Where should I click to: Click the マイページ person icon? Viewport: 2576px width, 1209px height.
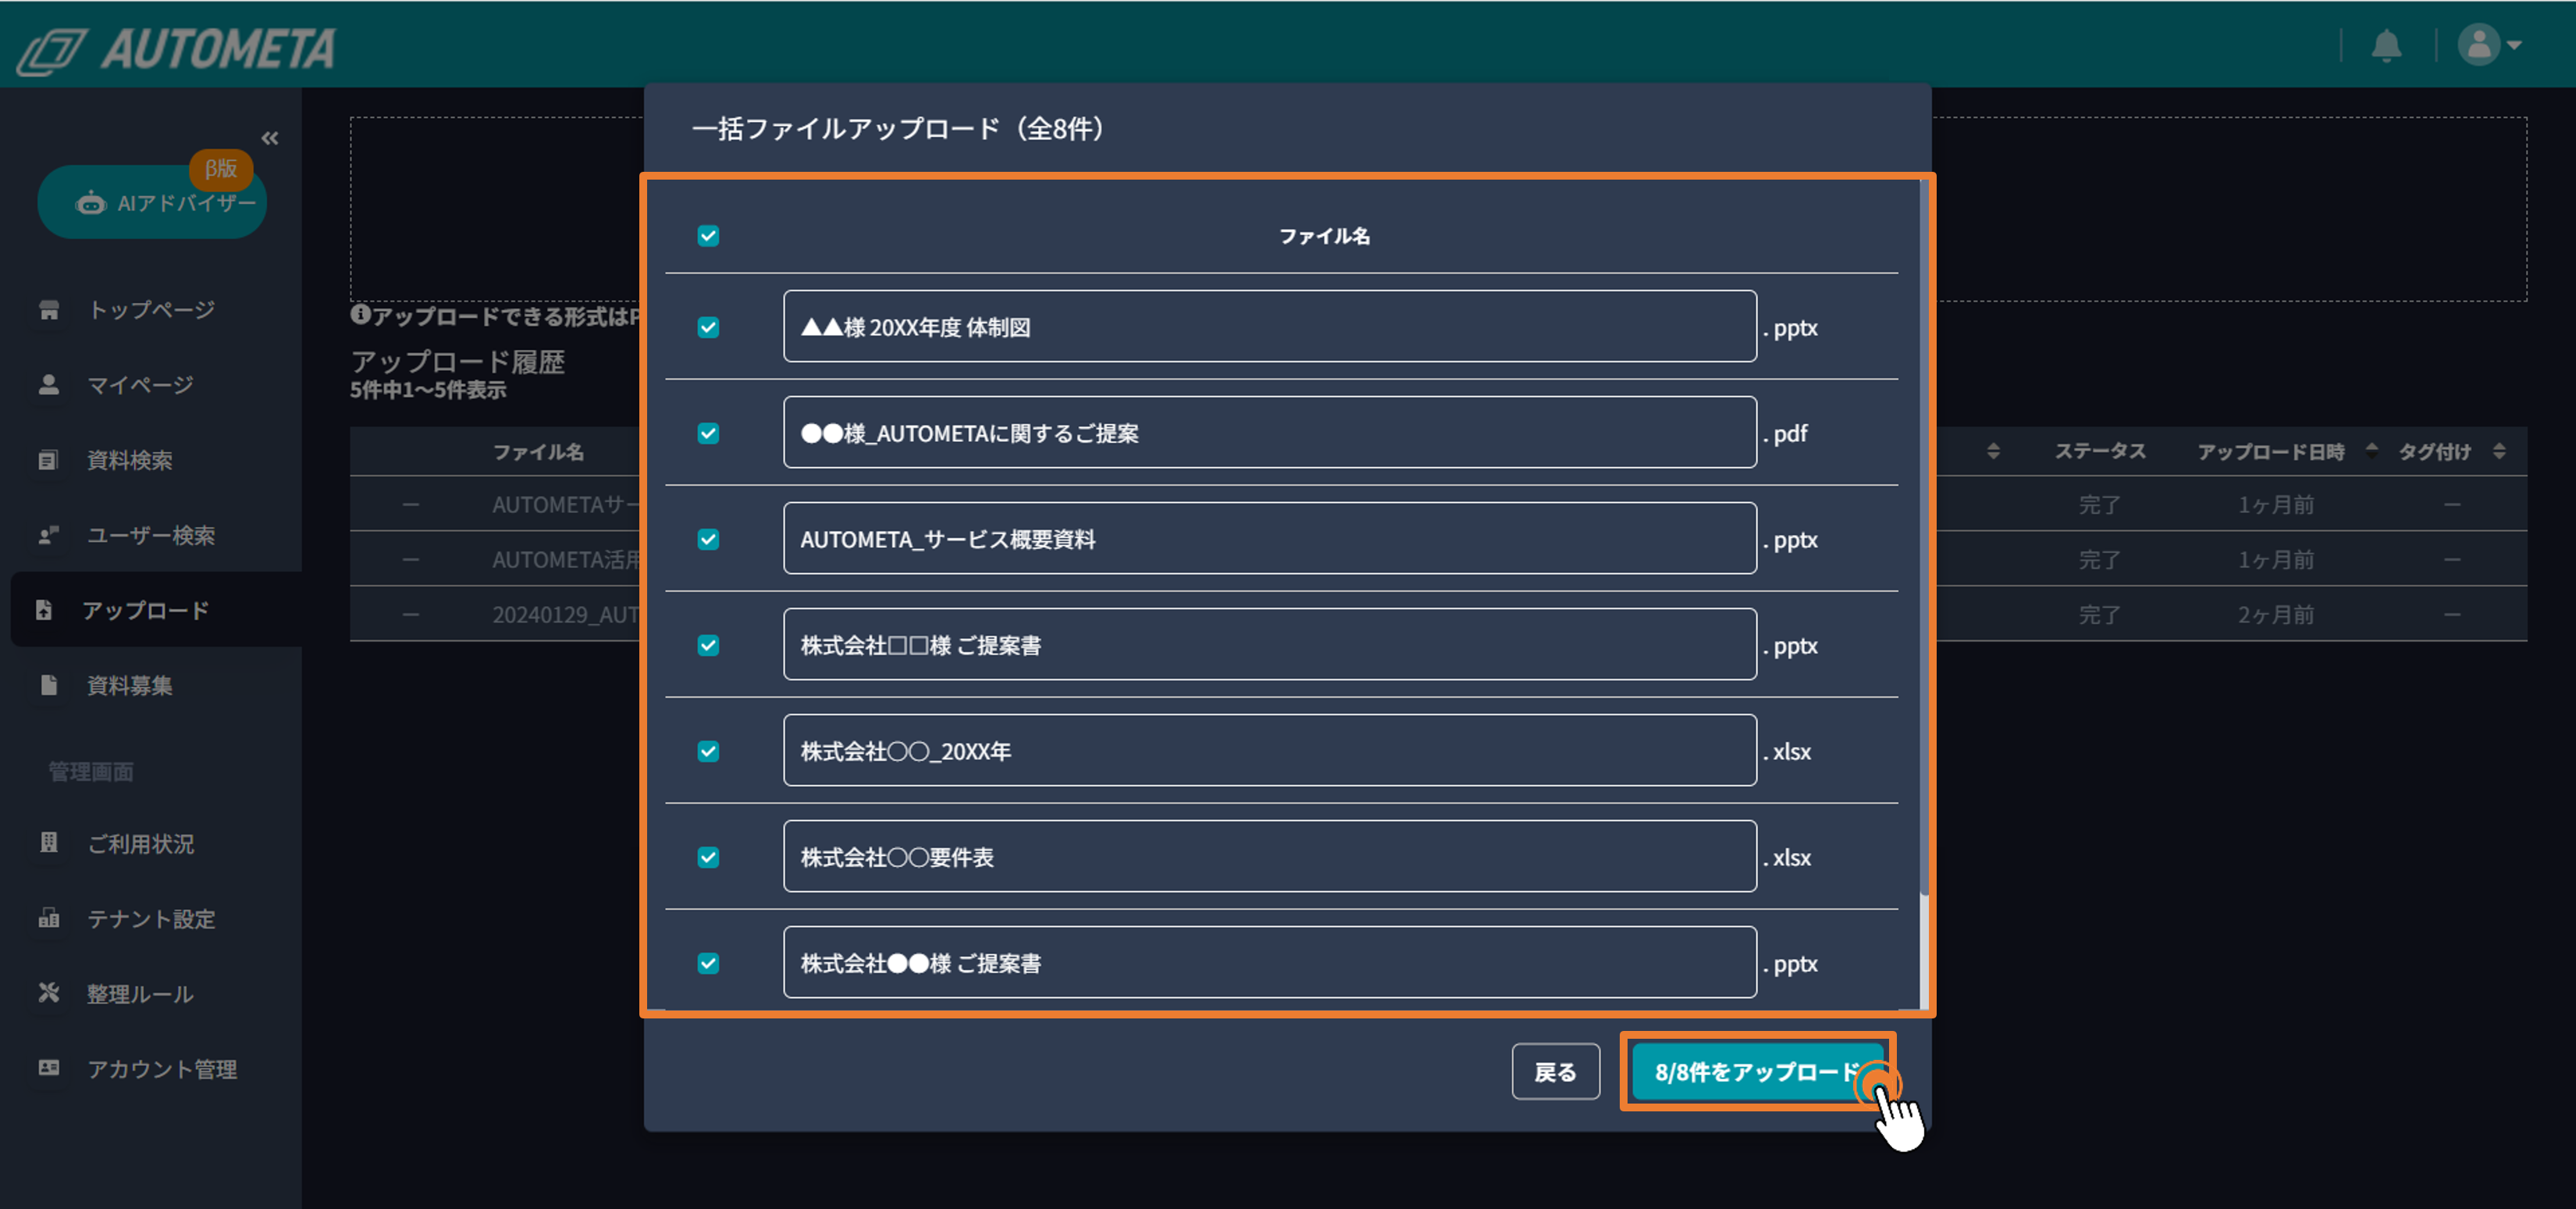click(x=49, y=384)
